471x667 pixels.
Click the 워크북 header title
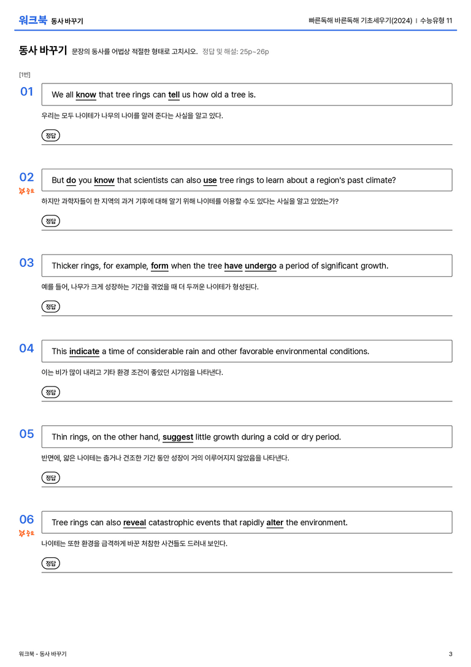coord(33,20)
